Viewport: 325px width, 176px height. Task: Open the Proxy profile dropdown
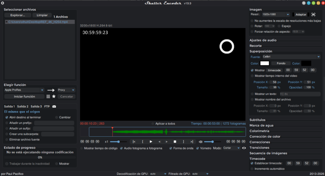tap(66, 90)
